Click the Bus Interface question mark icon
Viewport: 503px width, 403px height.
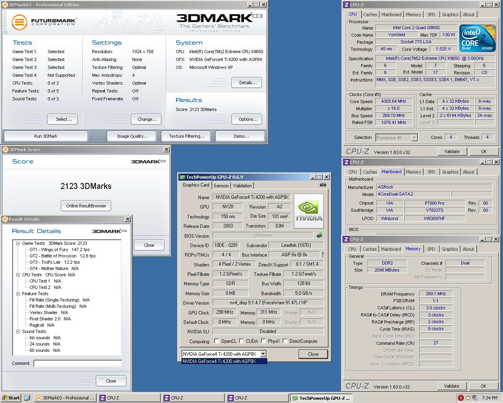[x=323, y=255]
